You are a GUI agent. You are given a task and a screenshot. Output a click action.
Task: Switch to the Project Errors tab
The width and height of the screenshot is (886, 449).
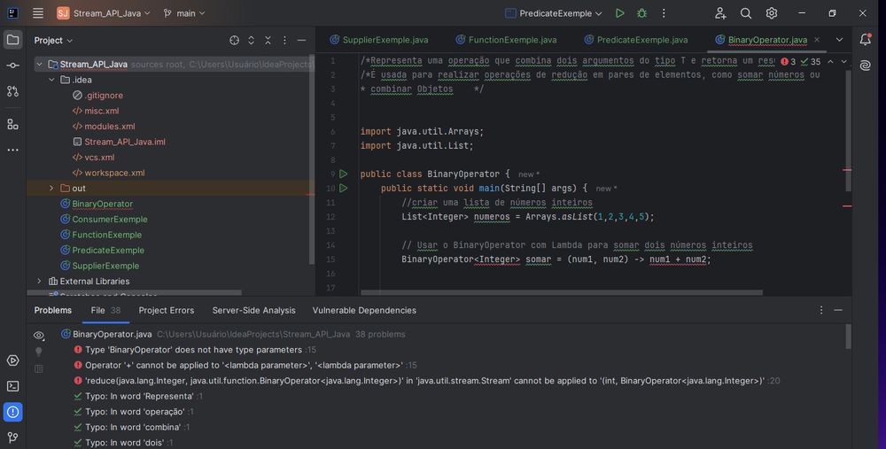(x=166, y=310)
